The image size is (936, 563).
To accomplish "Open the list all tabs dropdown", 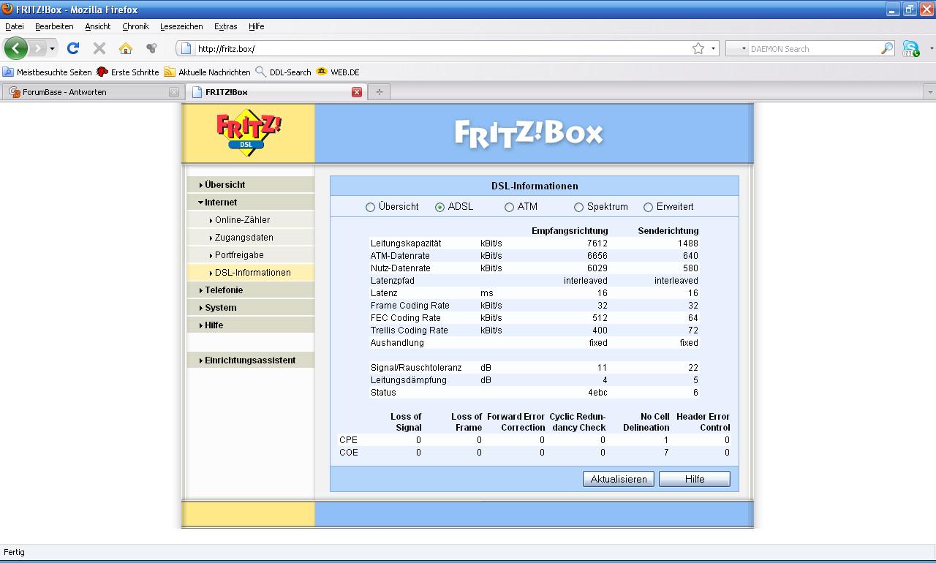I will (x=929, y=92).
